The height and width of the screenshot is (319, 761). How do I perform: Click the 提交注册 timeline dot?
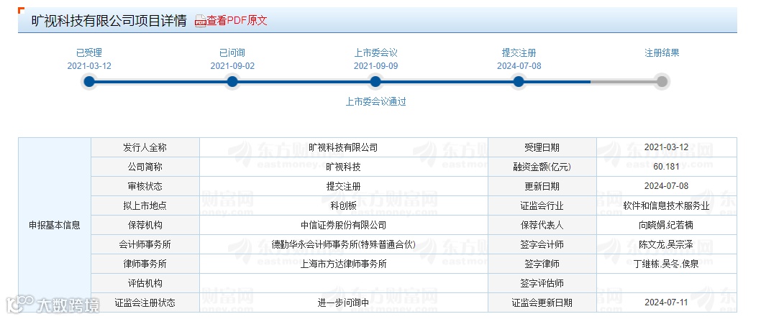click(519, 81)
